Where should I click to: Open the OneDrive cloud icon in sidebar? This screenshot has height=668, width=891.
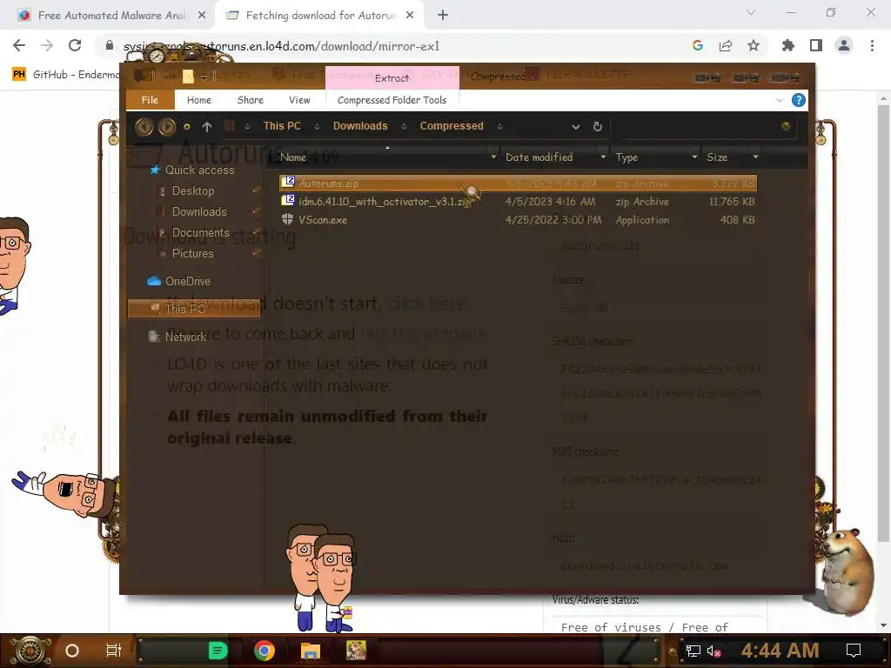(x=154, y=281)
